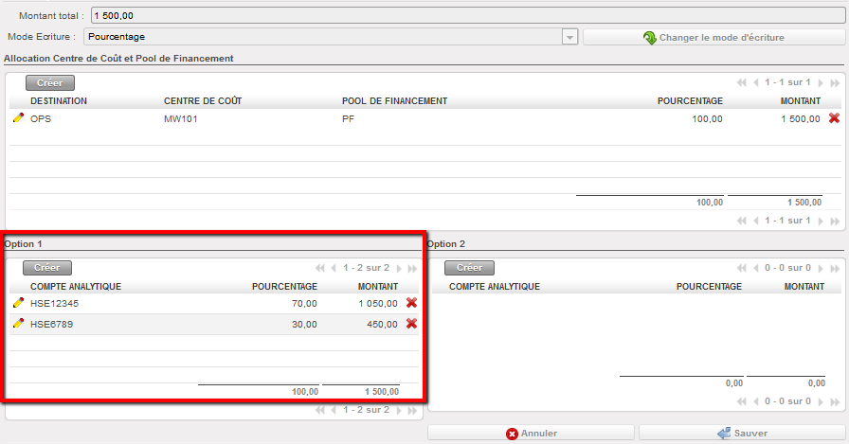Click the 70,00 percentage cell
Viewport: 849px width, 444px height.
coord(304,304)
